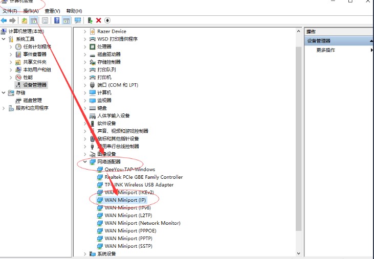This screenshot has width=374, height=259.
Task: Click the up one level folder icon
Action: [x=24, y=20]
